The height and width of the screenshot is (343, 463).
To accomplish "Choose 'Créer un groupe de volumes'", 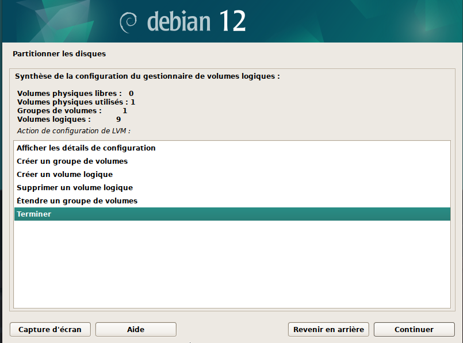I will coord(232,161).
